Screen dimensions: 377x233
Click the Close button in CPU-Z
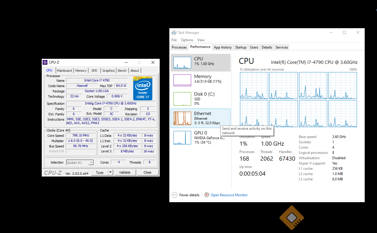pos(147,172)
